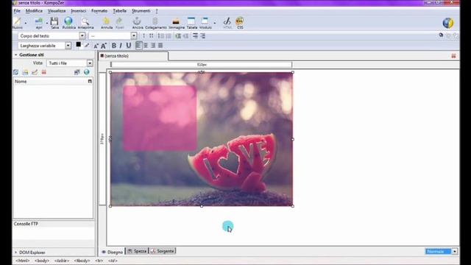The height and width of the screenshot is (265, 471).
Task: Expand the DOM Explorer panel
Action: coord(16,252)
